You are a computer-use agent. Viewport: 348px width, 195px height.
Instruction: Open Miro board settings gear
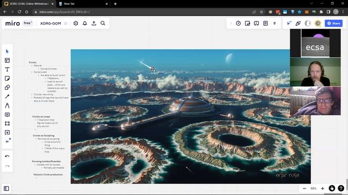[x=76, y=23]
